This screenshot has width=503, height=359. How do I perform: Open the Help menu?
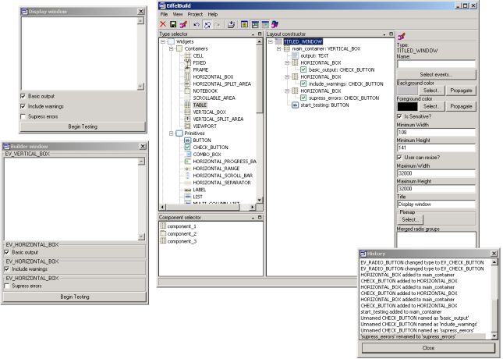[x=213, y=15]
